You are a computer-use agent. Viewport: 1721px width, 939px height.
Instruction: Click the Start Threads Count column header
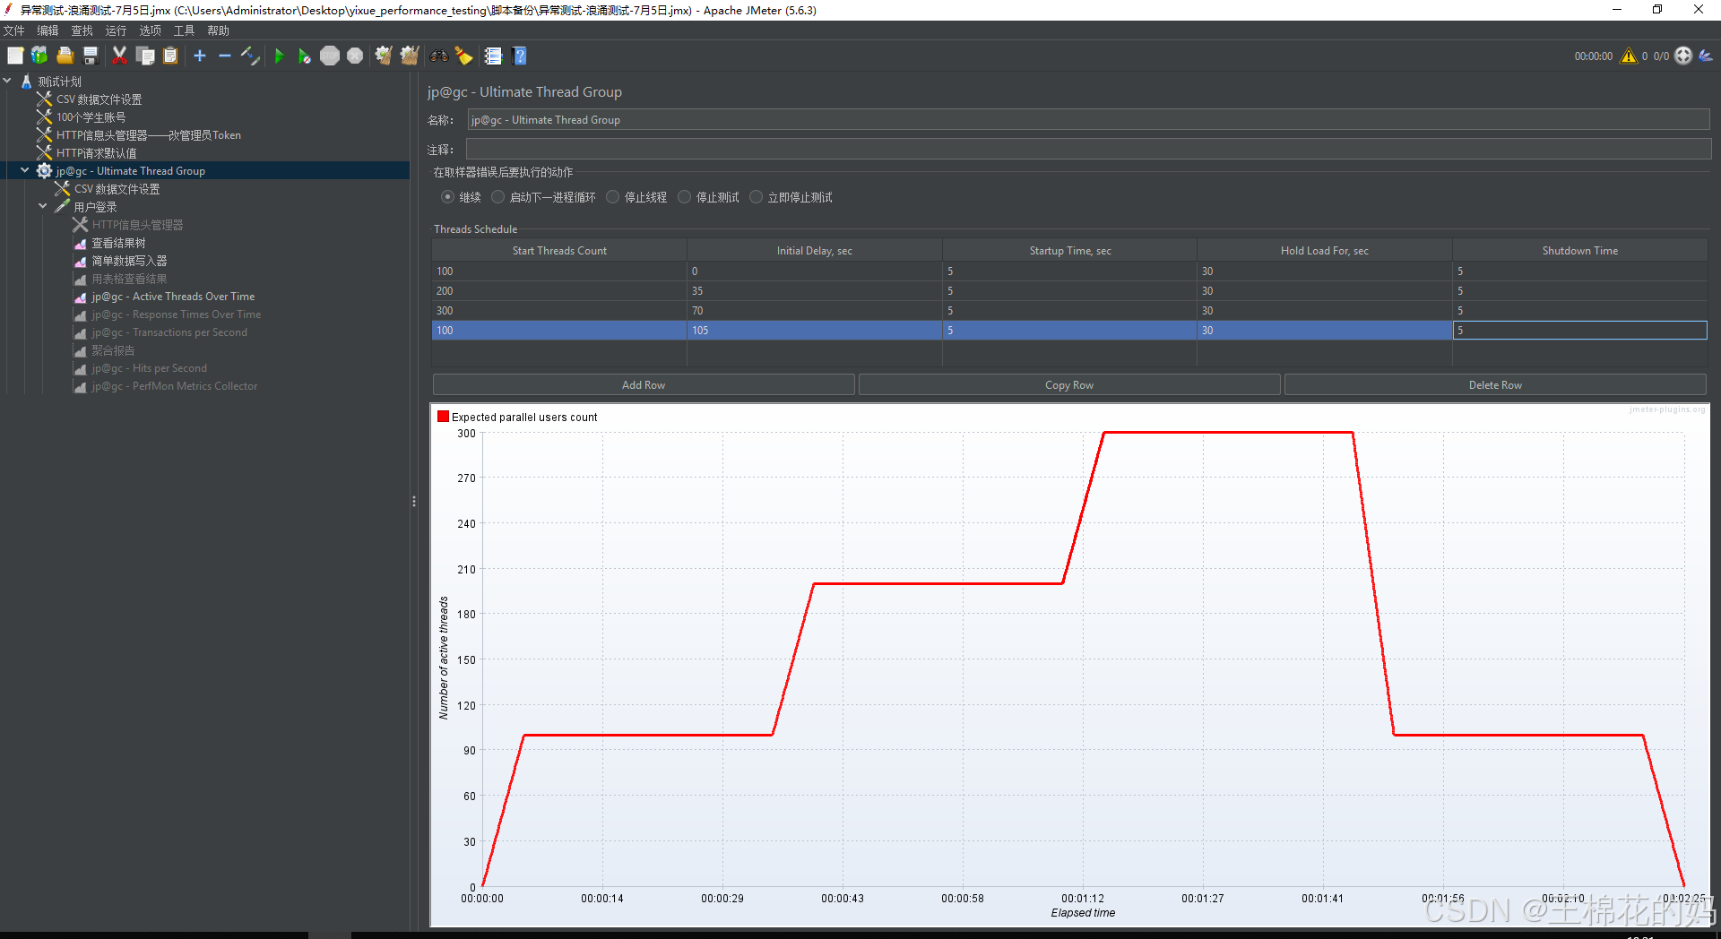[559, 251]
